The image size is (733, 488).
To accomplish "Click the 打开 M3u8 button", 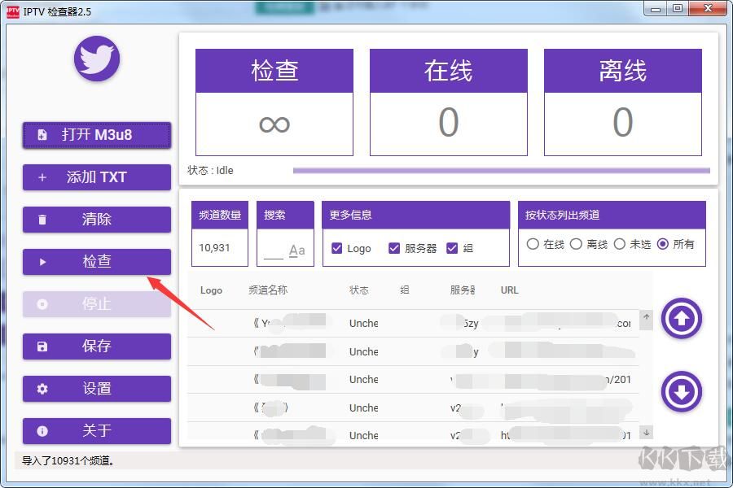I will tap(96, 135).
